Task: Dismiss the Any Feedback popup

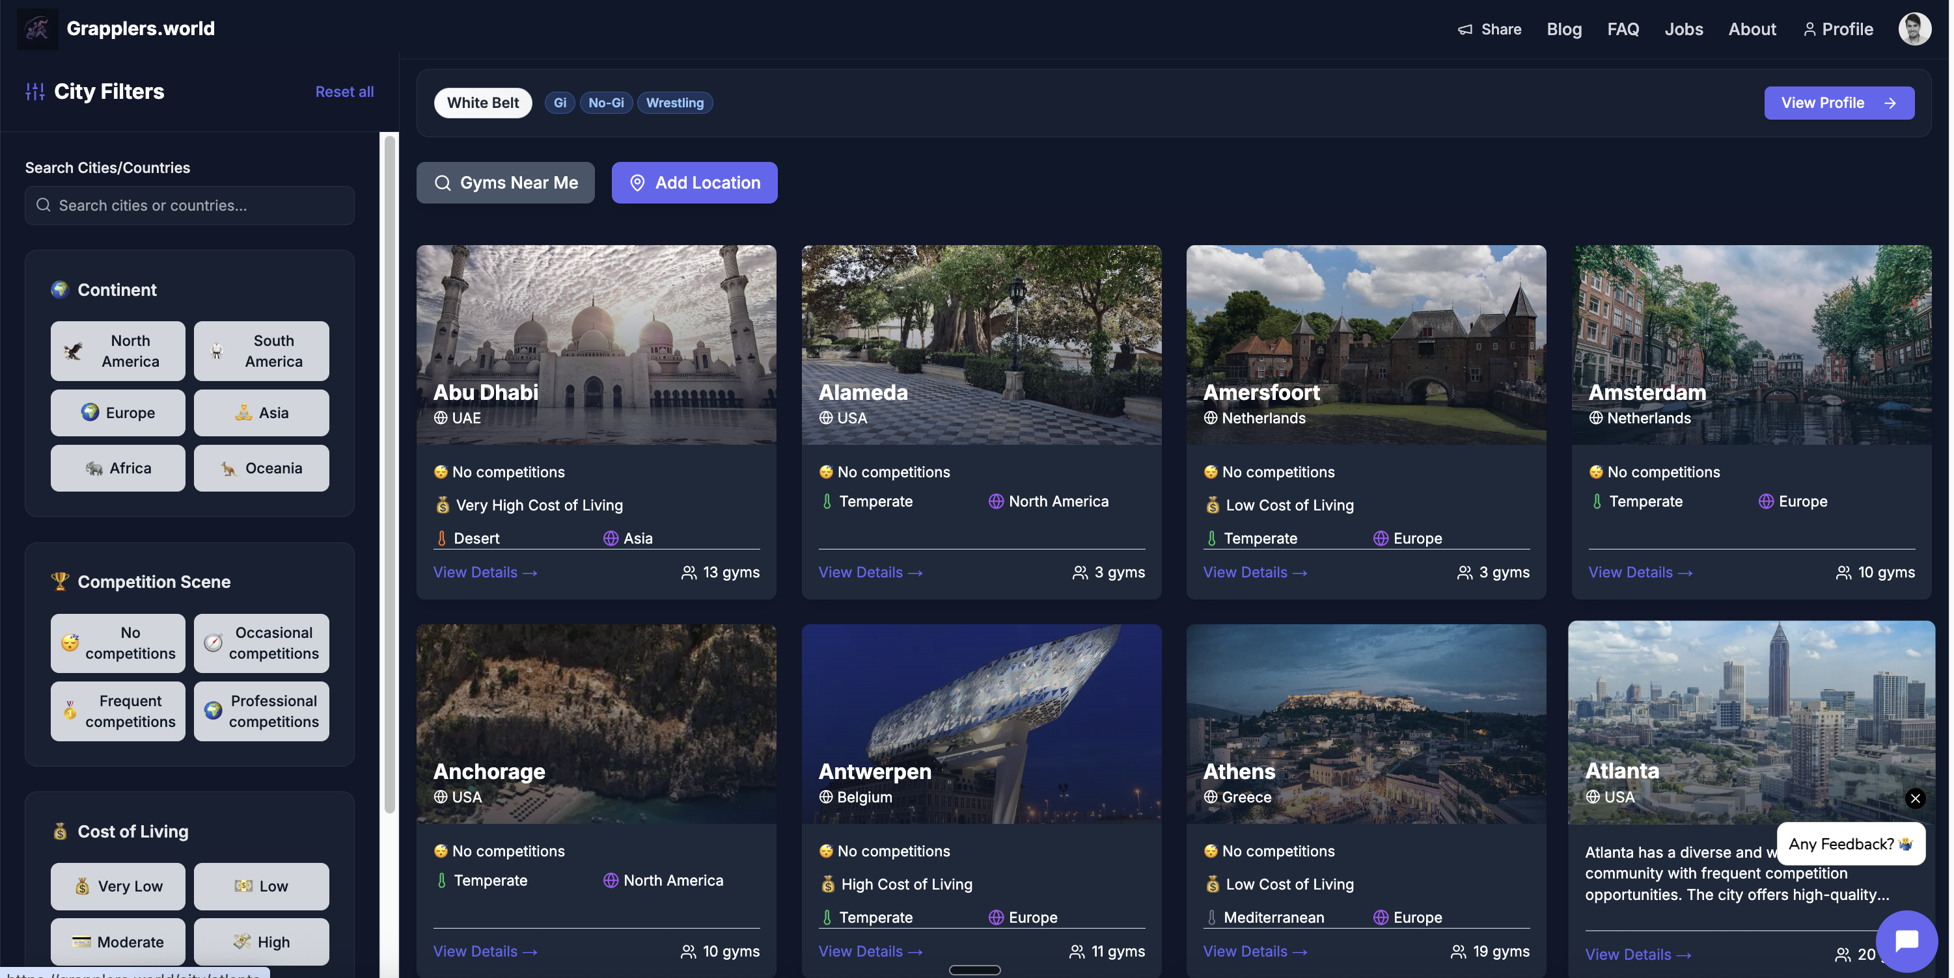Action: [x=1914, y=798]
